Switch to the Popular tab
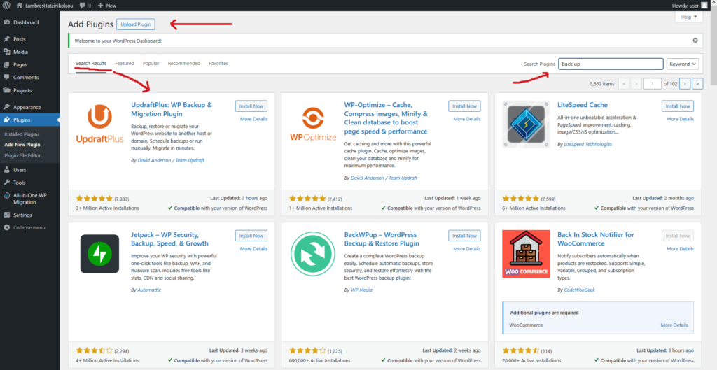The width and height of the screenshot is (717, 370). (x=151, y=64)
